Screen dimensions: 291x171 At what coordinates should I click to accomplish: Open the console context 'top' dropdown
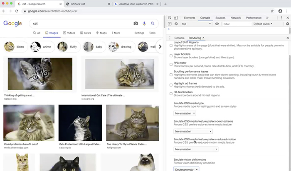196,24
